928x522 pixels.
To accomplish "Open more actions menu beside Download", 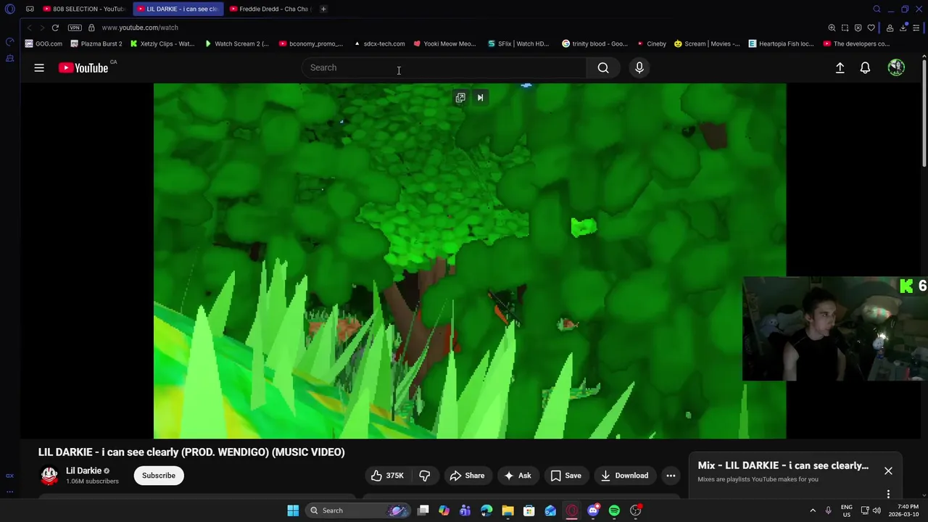I will click(671, 476).
